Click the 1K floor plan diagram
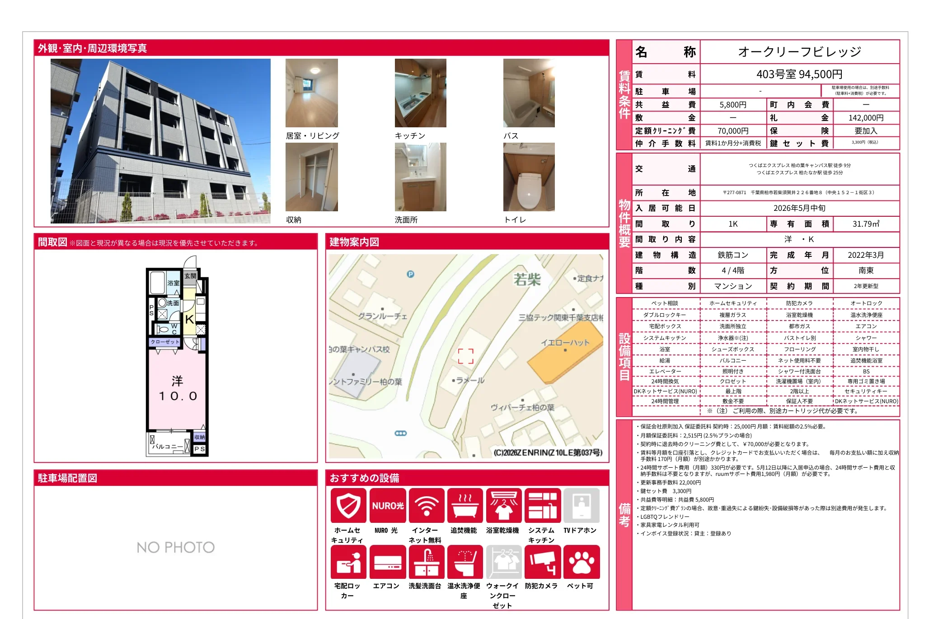 (x=177, y=356)
